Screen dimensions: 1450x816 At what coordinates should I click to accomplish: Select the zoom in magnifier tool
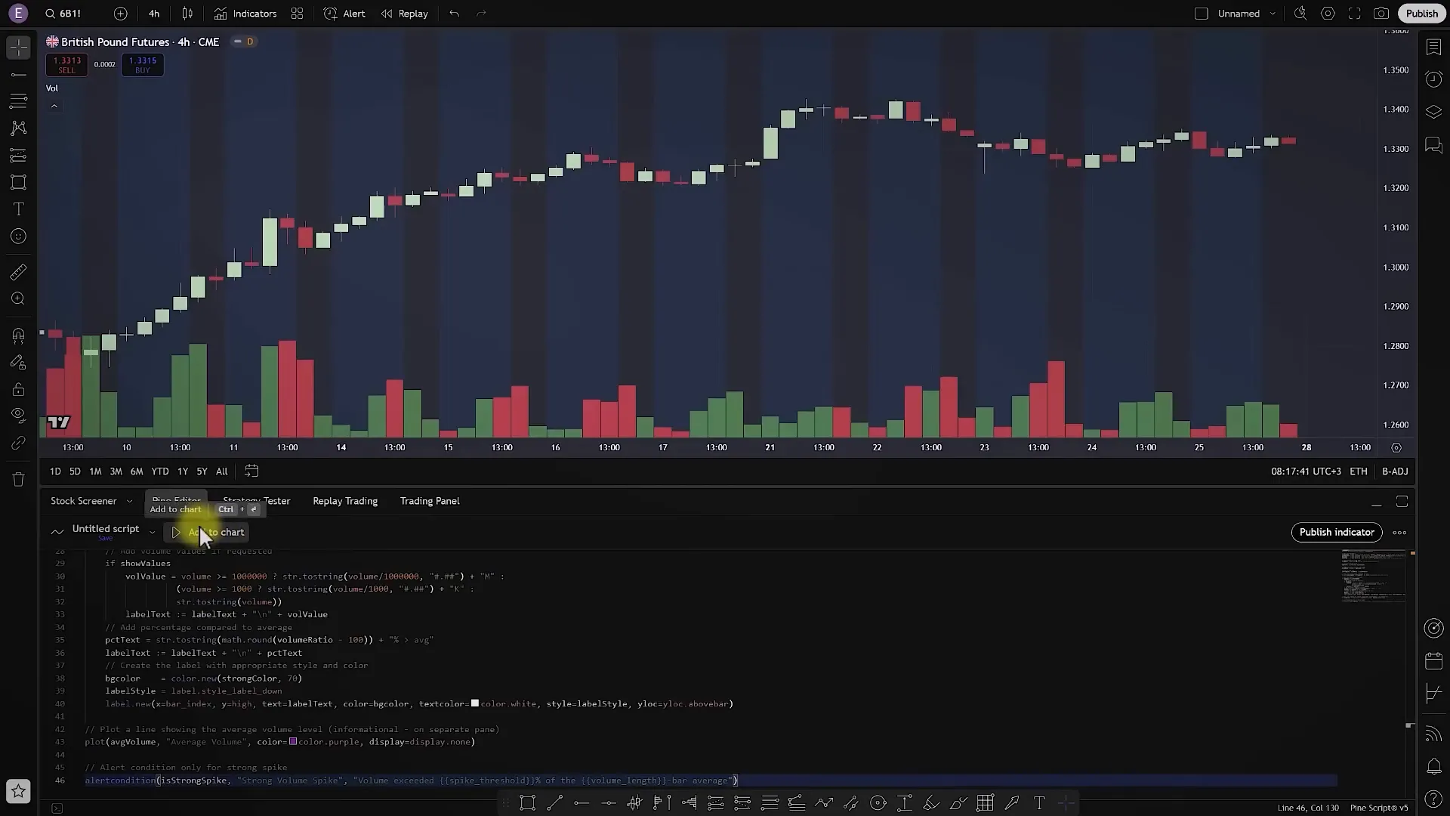(x=19, y=299)
